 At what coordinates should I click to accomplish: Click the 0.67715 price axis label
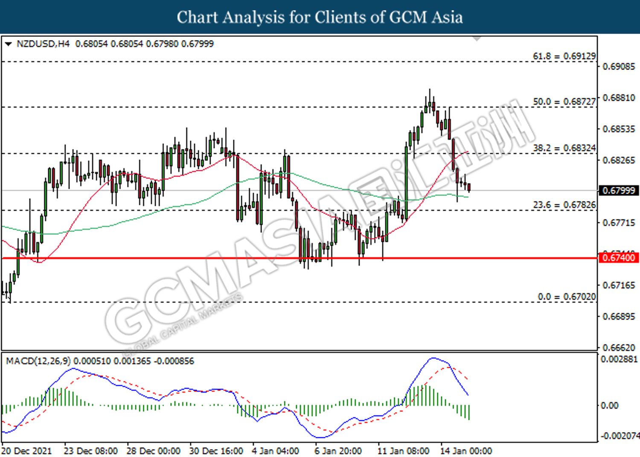pyautogui.click(x=619, y=222)
